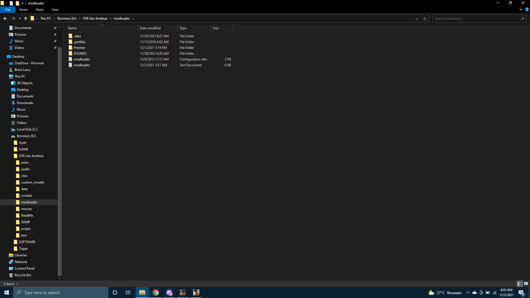The height and width of the screenshot is (298, 530).
Task: Open 3D Objects in navigation pane
Action: [24, 83]
